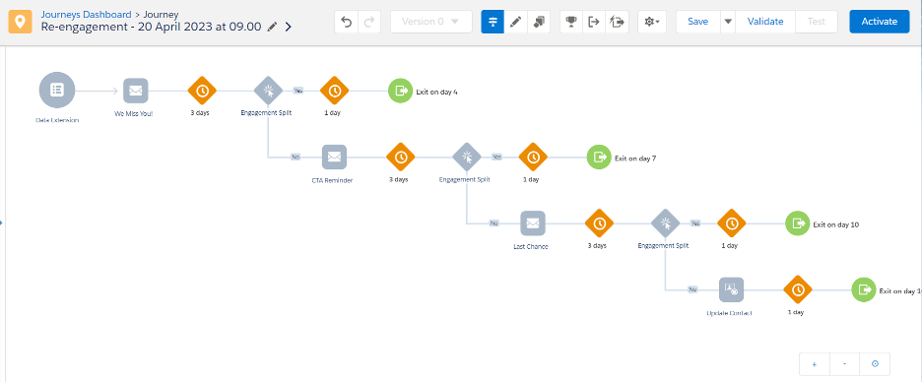Open the exit criteria icon
This screenshot has height=382, width=922.
coord(594,22)
